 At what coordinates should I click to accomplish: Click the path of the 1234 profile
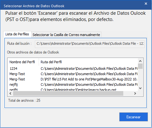click(89, 69)
